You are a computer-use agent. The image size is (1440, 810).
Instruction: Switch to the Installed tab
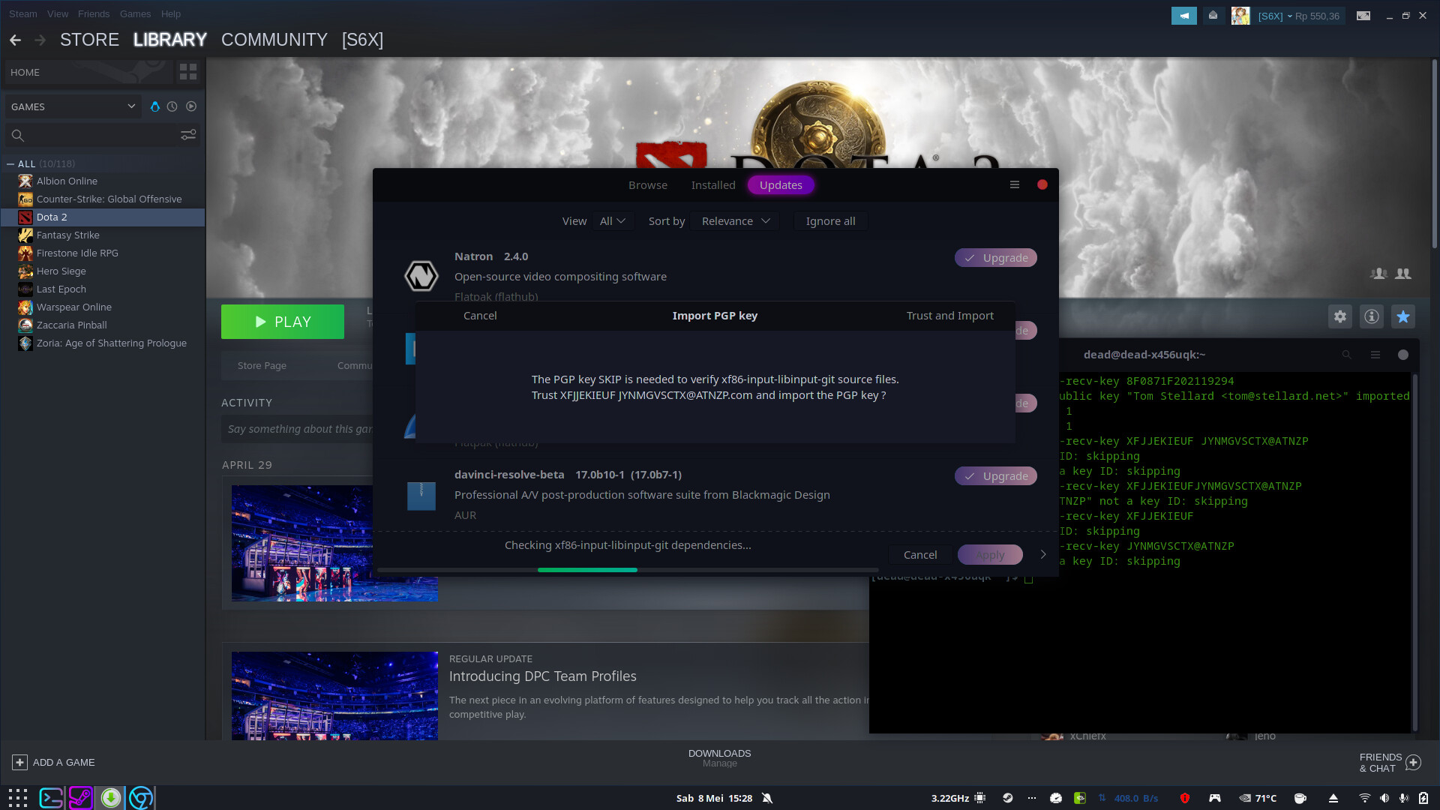point(712,185)
